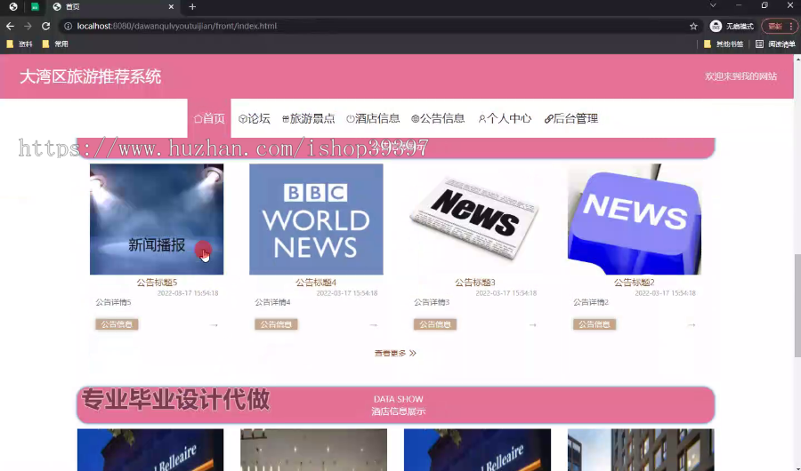Bookmark this page with the star icon
Screen dimensions: 801x471
coord(693,26)
